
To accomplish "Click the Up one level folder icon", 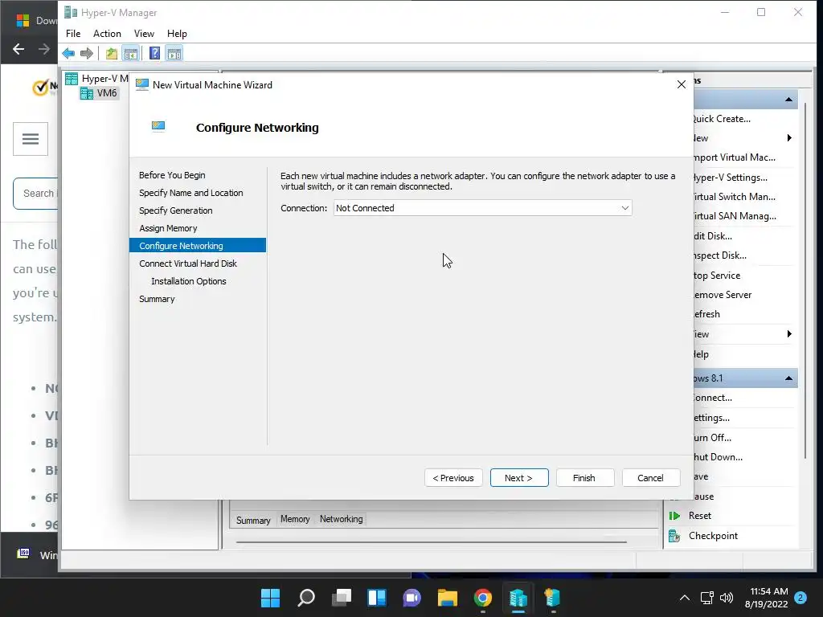I will 111,53.
